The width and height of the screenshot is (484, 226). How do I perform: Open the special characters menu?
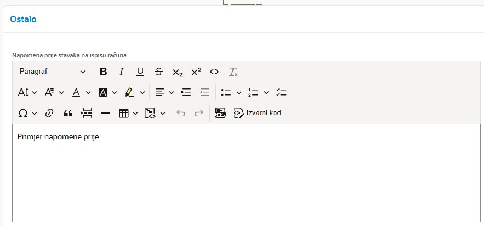(27, 113)
